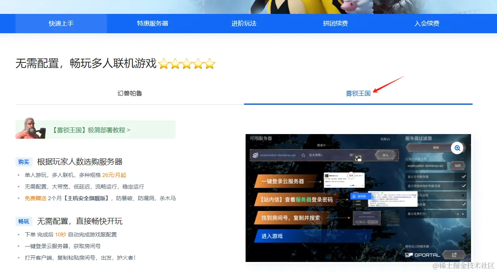Click the 【主机安全旗舰版】 text
The image size is (497, 272).
(x=86, y=198)
